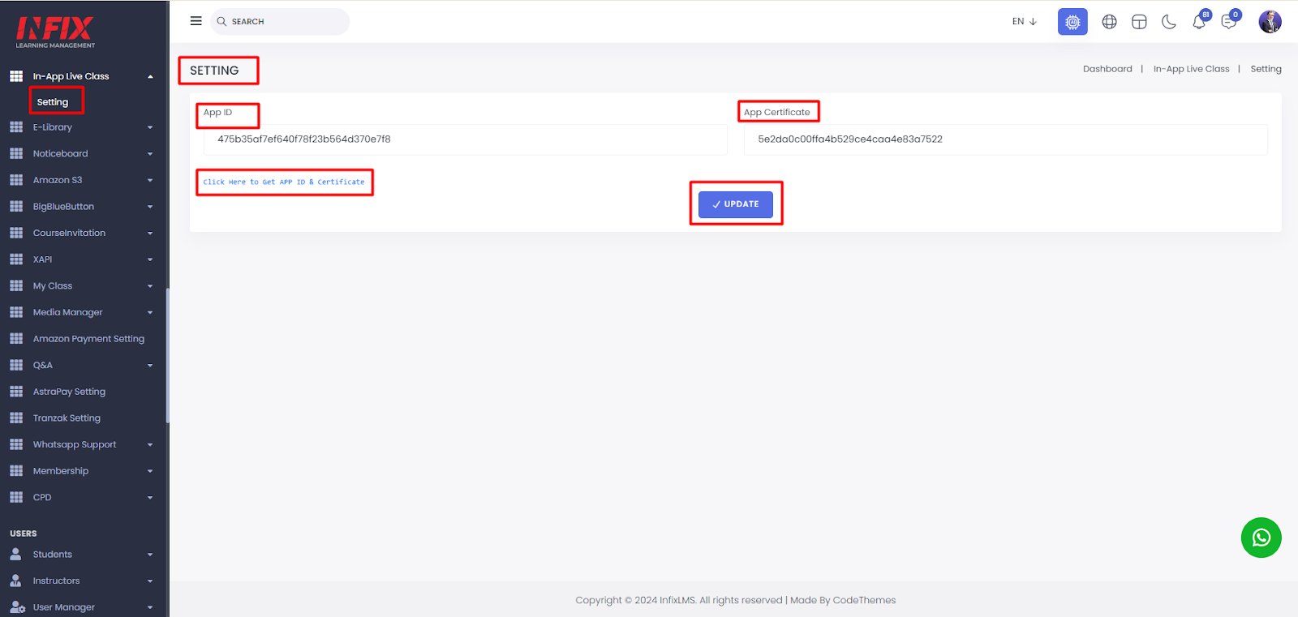
Task: Click the Instructors person icon
Action: pos(15,581)
